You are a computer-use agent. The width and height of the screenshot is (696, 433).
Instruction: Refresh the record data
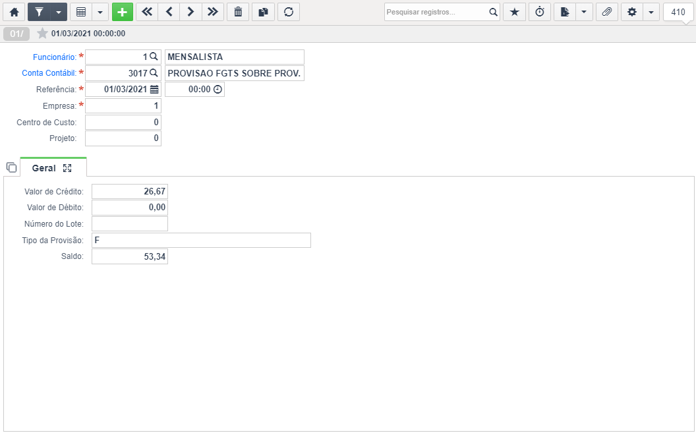click(289, 12)
